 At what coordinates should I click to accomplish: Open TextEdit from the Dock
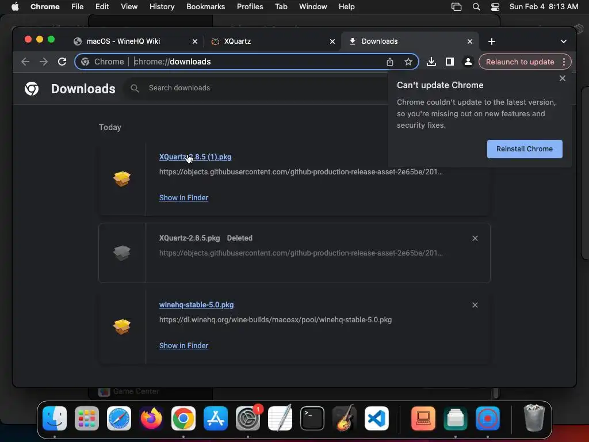(280, 418)
